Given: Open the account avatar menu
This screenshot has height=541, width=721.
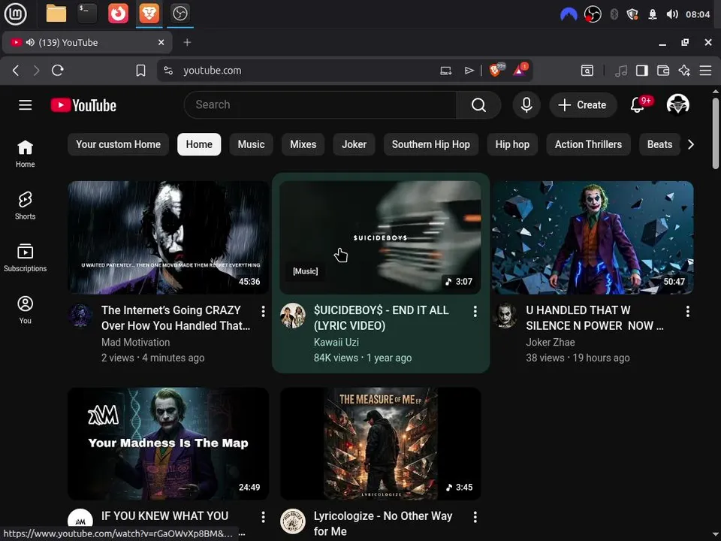Looking at the screenshot, I should 677,105.
